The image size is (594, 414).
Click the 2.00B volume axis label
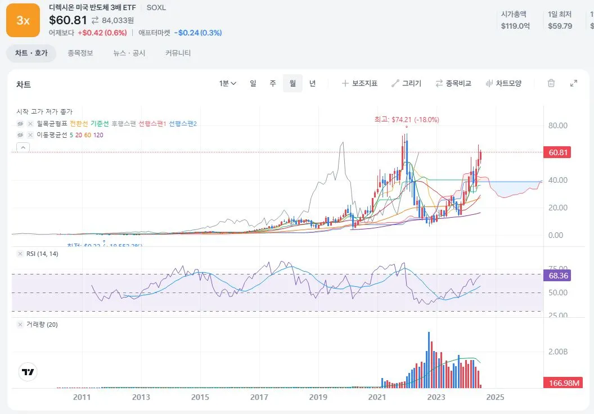(x=557, y=352)
